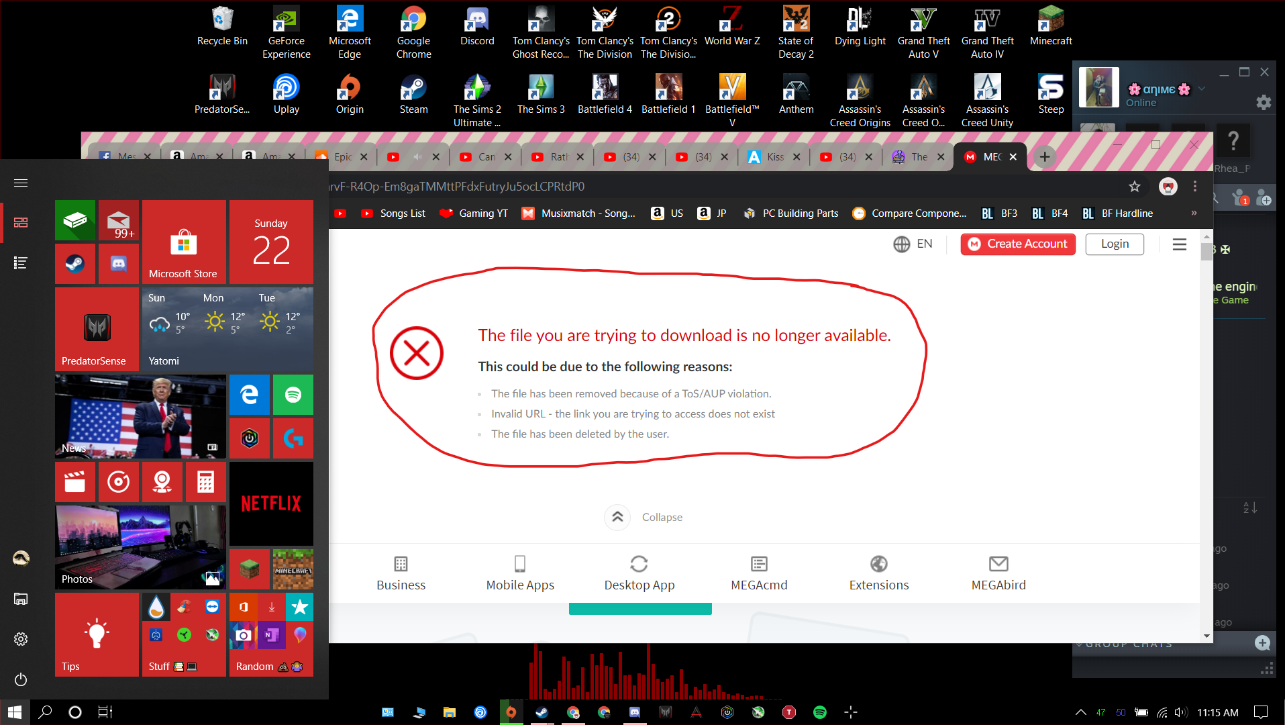Open Chrome's three-dot menu
The width and height of the screenshot is (1285, 725).
(1194, 187)
